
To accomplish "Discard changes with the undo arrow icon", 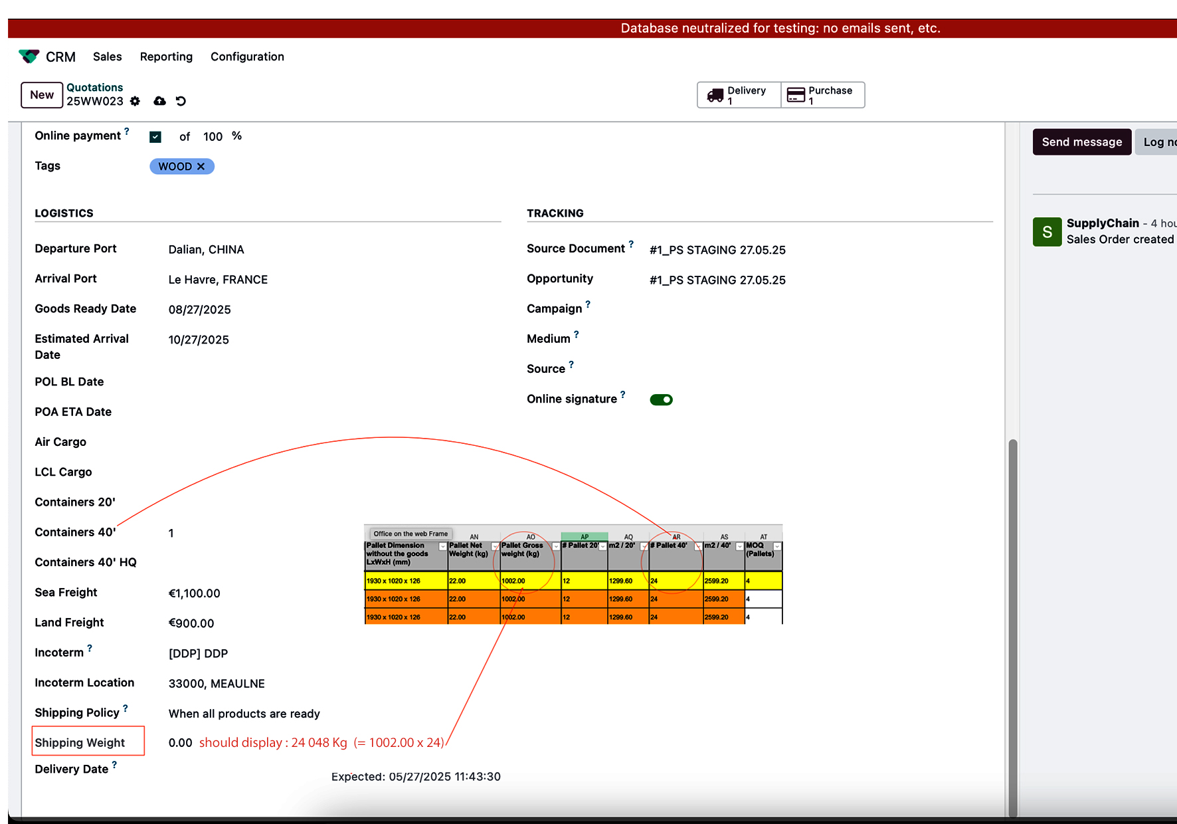I will [x=181, y=101].
